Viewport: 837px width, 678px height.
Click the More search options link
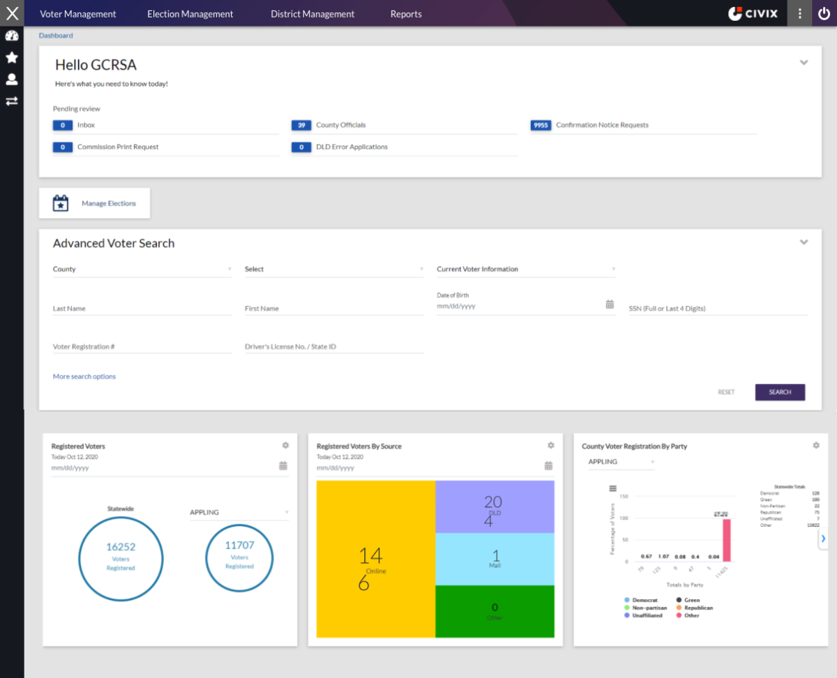[84, 376]
